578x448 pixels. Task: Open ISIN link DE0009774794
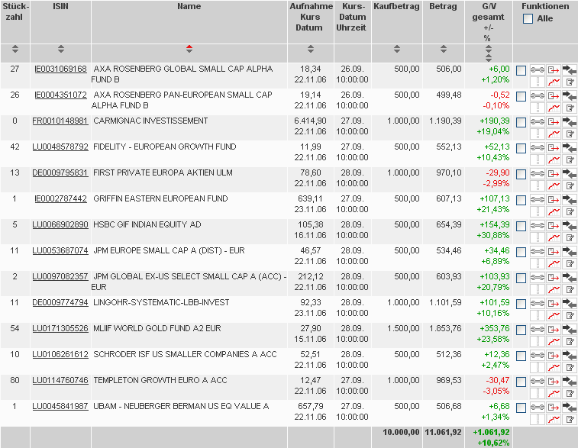[x=60, y=302]
